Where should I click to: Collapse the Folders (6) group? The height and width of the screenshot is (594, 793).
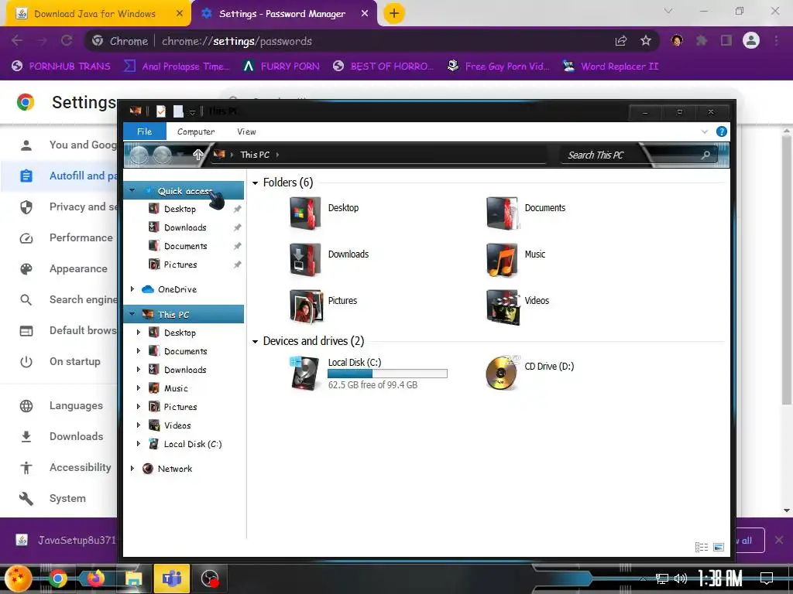[x=256, y=183]
